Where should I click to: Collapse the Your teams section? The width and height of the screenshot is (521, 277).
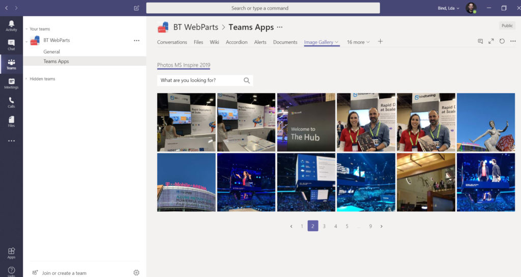click(26, 29)
